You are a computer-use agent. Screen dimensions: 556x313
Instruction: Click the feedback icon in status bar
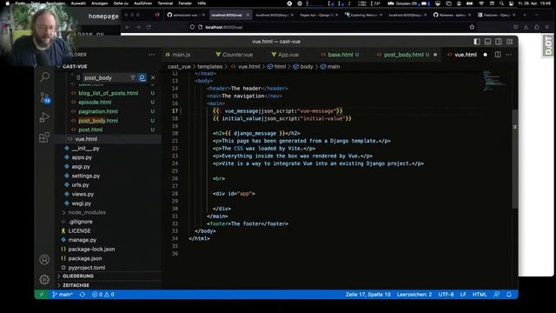click(x=497, y=295)
